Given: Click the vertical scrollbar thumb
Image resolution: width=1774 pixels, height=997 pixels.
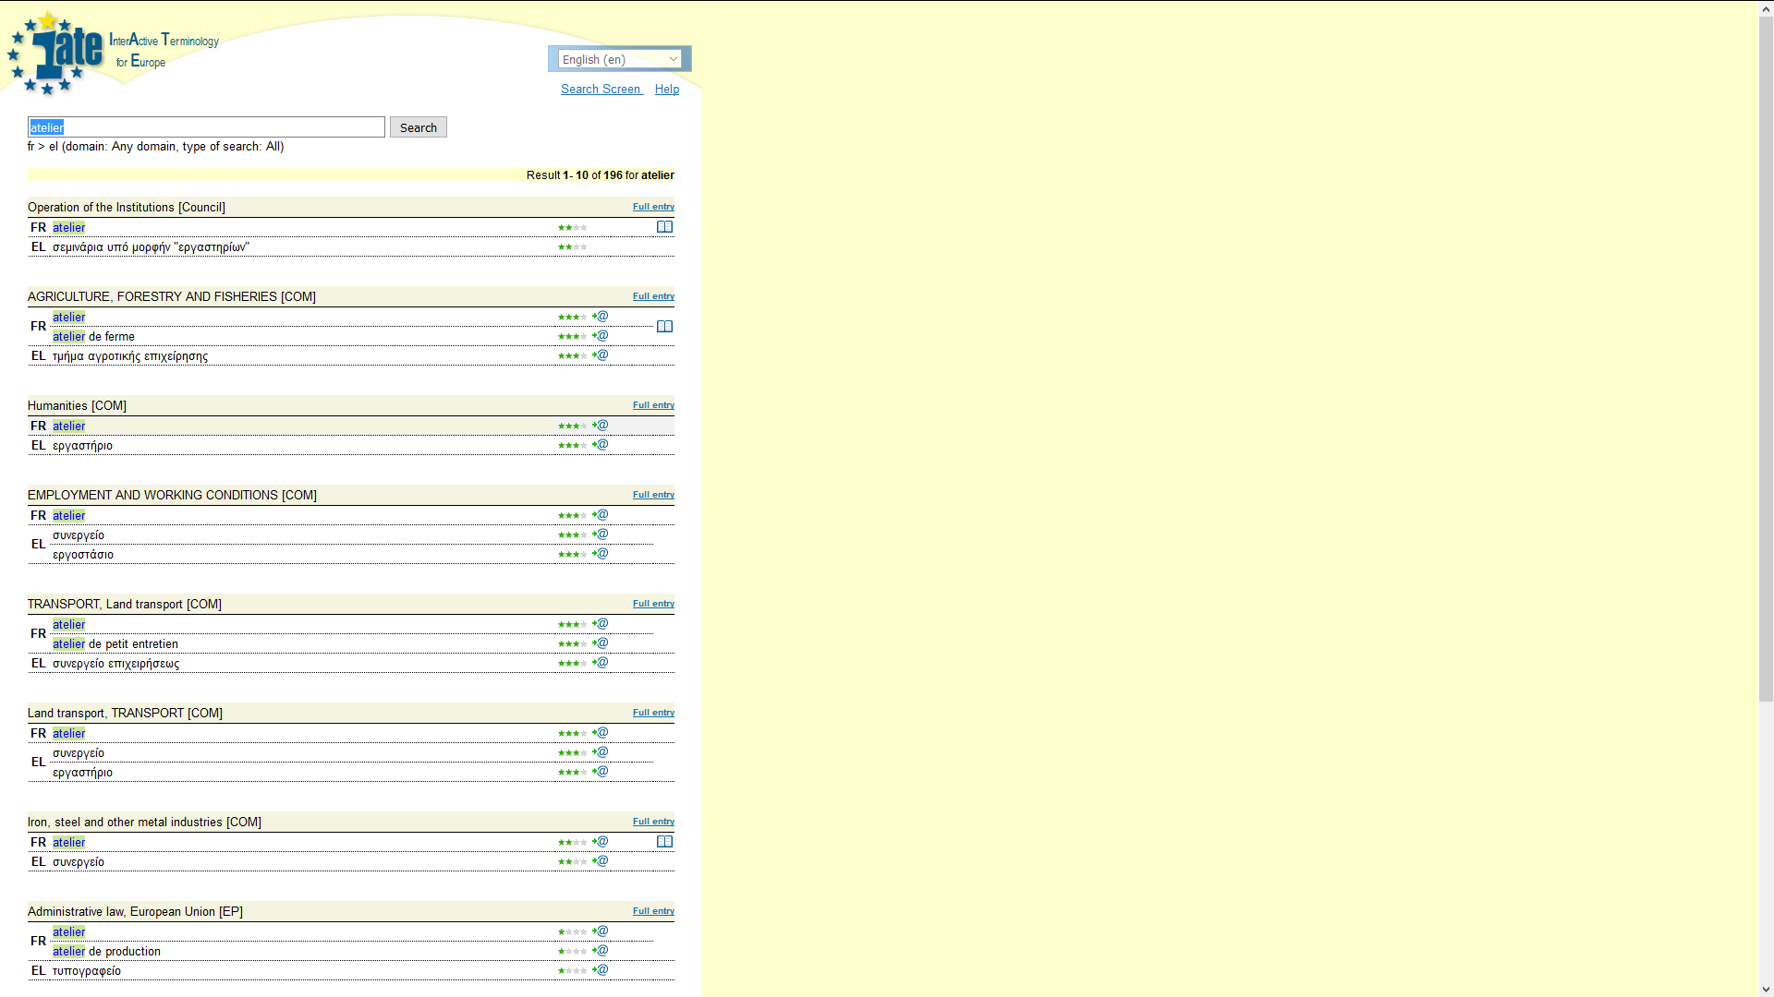Looking at the screenshot, I should point(1766,359).
